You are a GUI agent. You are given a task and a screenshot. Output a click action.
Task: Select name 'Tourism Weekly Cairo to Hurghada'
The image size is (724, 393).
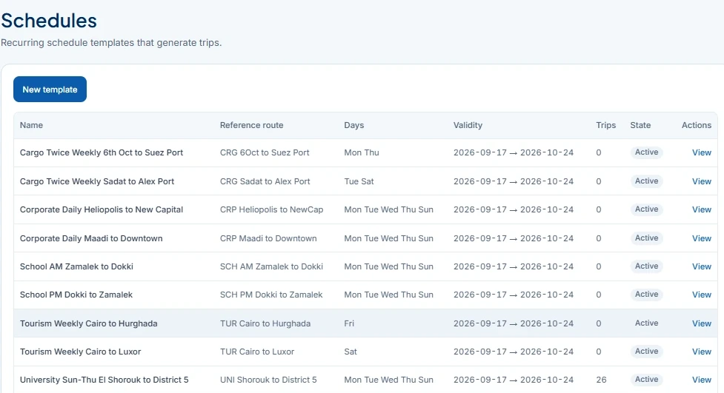coord(89,324)
